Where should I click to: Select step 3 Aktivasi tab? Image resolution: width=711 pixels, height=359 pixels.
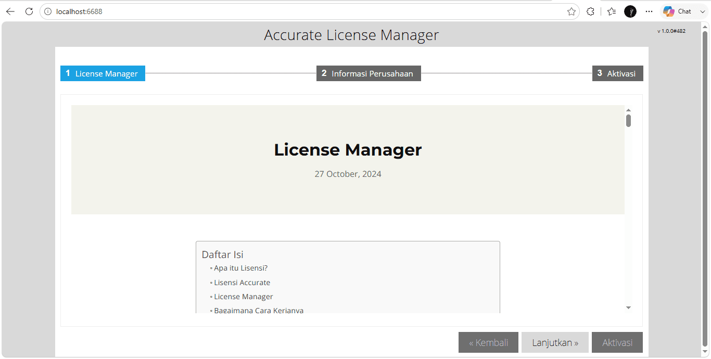click(618, 73)
